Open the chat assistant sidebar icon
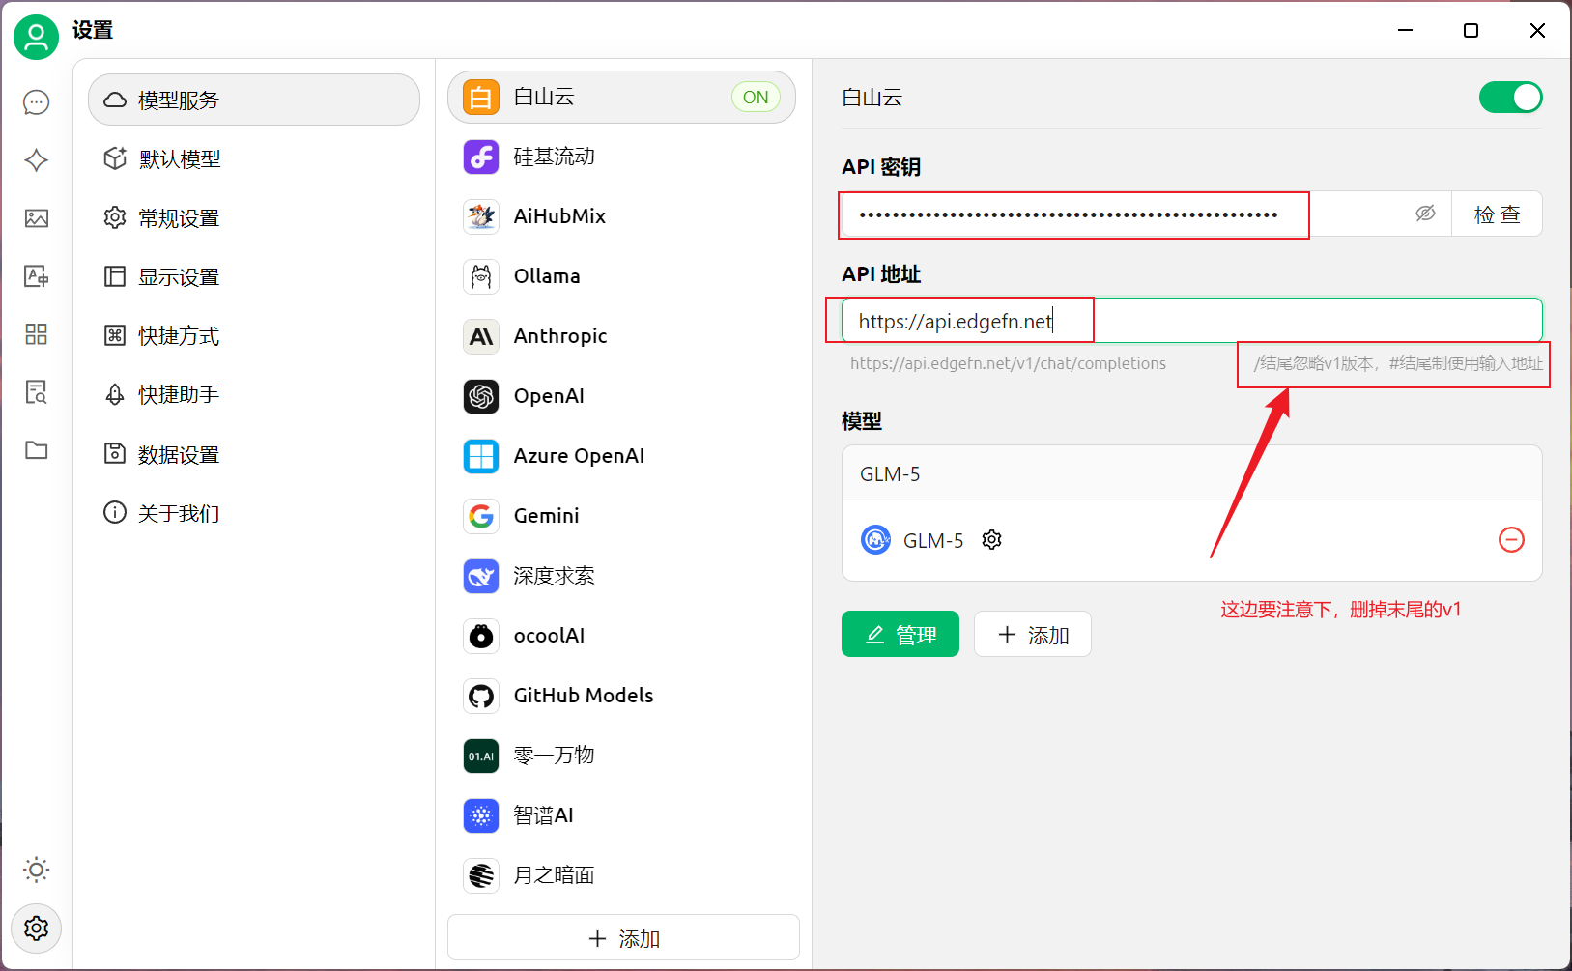 [37, 102]
